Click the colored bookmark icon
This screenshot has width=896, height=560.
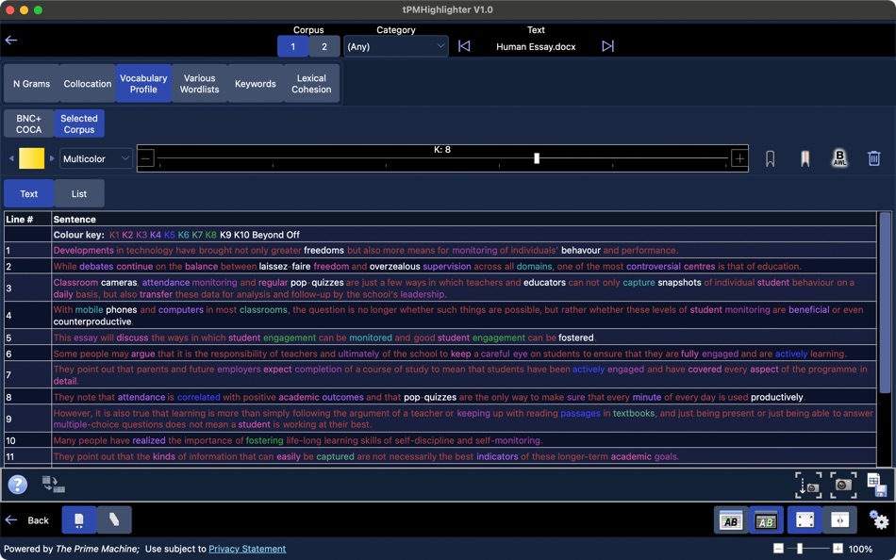pos(805,158)
